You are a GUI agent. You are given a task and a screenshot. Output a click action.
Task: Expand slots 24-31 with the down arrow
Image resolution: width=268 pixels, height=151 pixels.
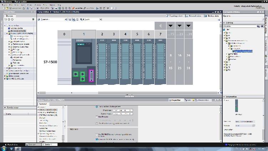pos(188,26)
